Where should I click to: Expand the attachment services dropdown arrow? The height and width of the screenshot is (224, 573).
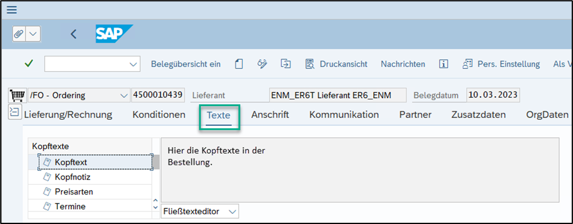(33, 34)
